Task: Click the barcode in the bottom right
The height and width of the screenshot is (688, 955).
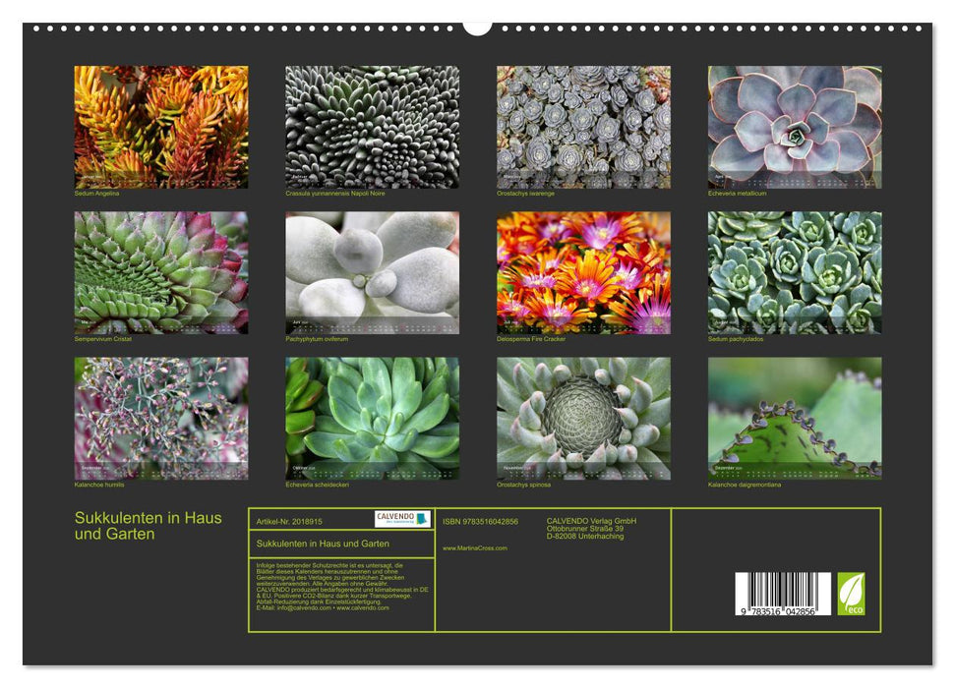Action: [x=783, y=596]
